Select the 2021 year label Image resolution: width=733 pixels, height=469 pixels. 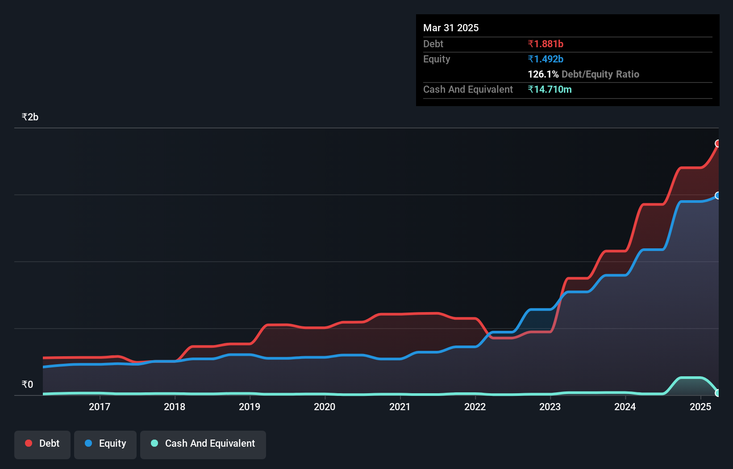pyautogui.click(x=400, y=407)
